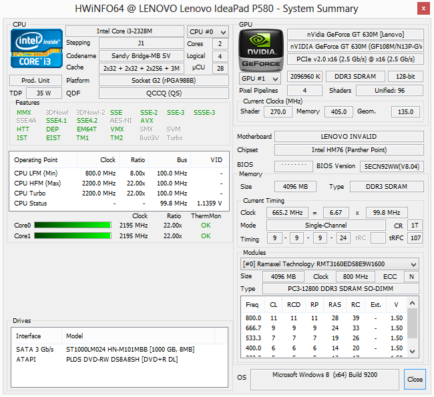Click the AES-NI feature label
Viewport: 434px width, 397px height.
121,121
